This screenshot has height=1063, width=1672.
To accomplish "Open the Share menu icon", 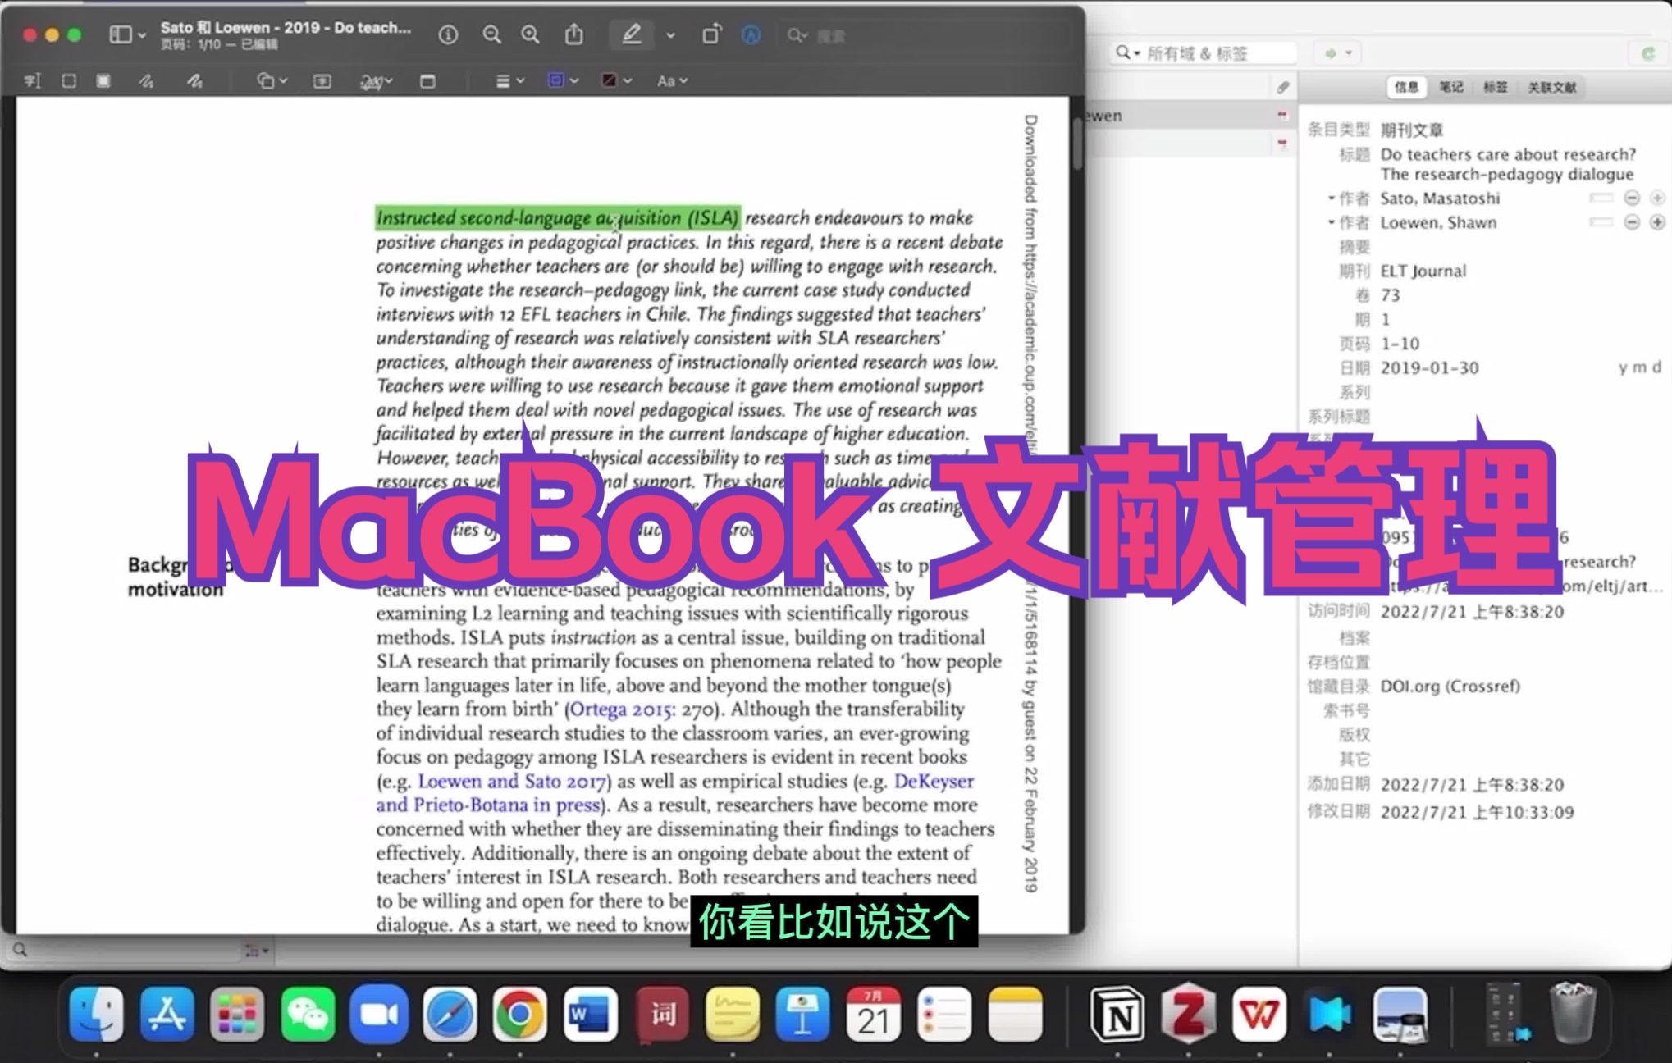I will coord(574,34).
